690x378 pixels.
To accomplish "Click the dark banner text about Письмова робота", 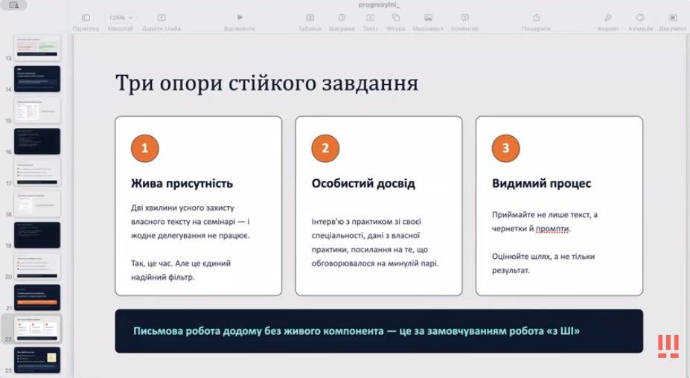I will pyautogui.click(x=357, y=331).
